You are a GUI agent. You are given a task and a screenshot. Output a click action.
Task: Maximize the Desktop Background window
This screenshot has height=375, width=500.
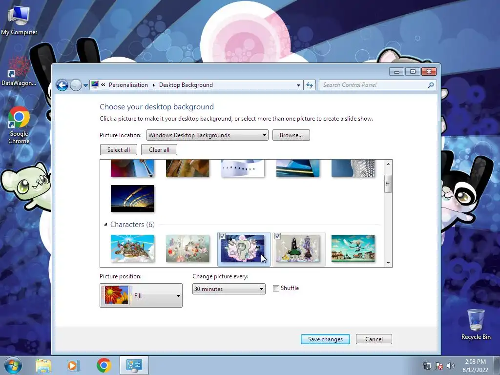(x=413, y=71)
